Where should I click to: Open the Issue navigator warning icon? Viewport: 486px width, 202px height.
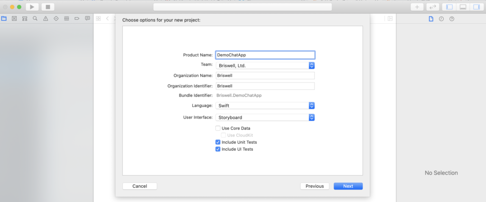coord(46,18)
